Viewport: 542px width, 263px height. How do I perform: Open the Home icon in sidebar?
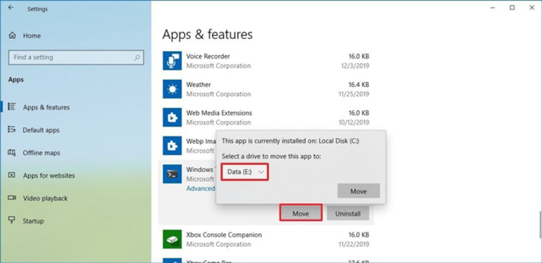[x=12, y=35]
